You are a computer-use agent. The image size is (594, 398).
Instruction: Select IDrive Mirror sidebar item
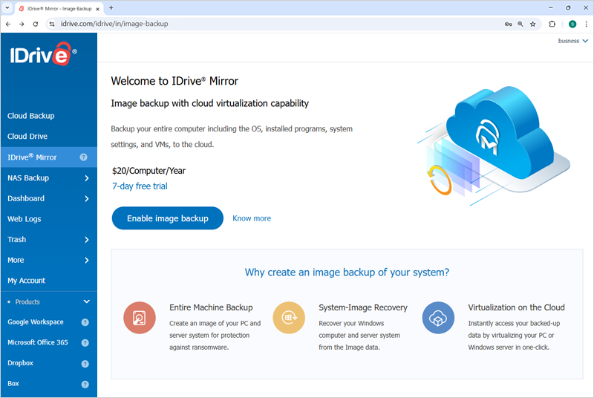pos(48,157)
